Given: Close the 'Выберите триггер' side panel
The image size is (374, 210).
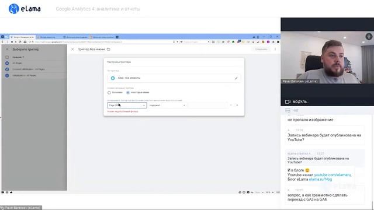Looking at the screenshot, I should pos(7,49).
